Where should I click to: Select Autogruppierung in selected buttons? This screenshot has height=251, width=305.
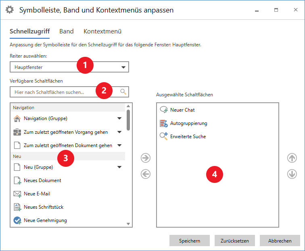click(x=217, y=123)
